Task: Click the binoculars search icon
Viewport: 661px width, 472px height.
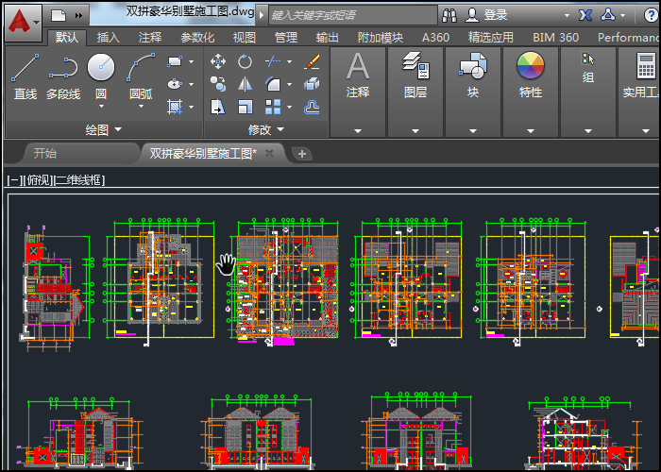Action: 449,15
